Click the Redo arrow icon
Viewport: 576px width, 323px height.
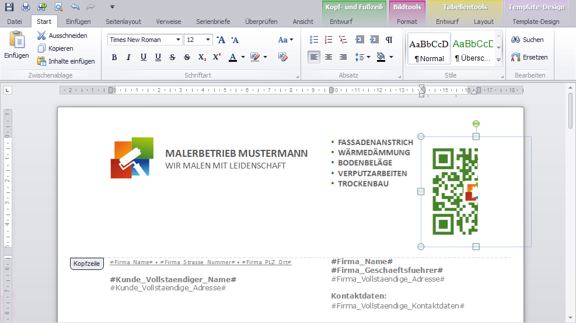pyautogui.click(x=90, y=6)
